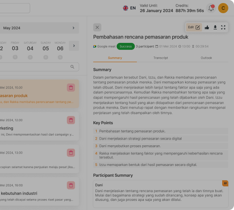Open the kebutuhan industri meeting card
Viewport: 234px width, 210px height.
click(x=37, y=192)
